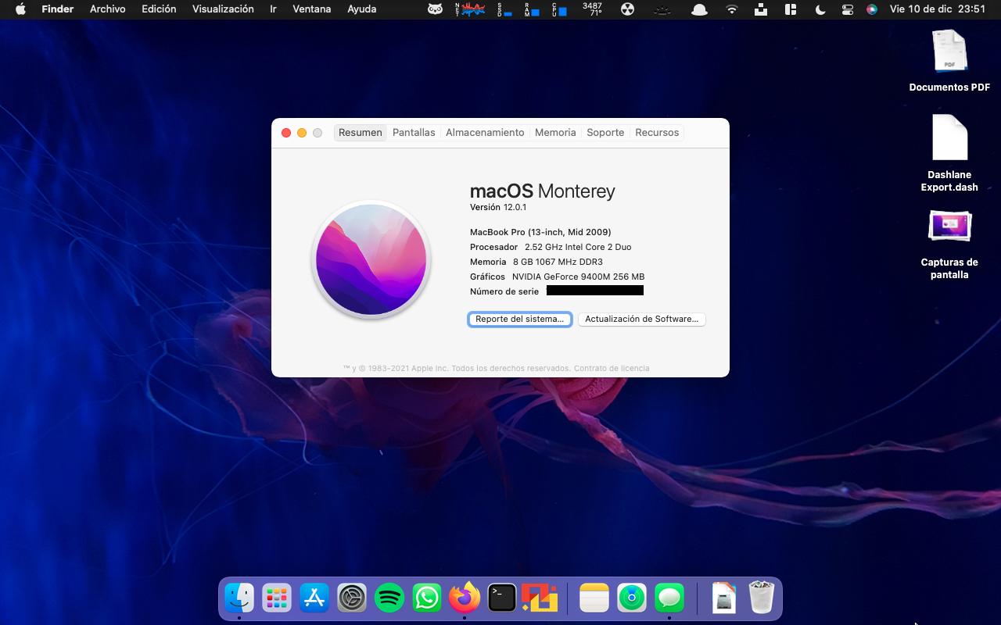
Task: Open Terminal from the Dock
Action: pyautogui.click(x=502, y=598)
